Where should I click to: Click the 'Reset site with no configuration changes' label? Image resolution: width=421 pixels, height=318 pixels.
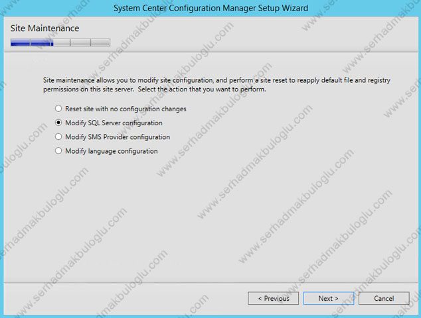(126, 109)
